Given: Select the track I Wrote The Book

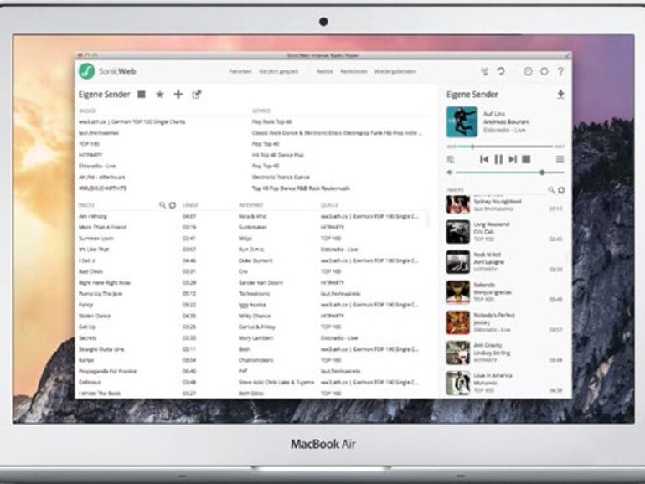Looking at the screenshot, I should [x=100, y=393].
